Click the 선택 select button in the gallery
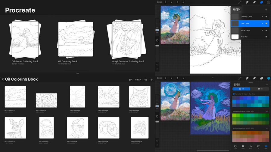 point(131,80)
